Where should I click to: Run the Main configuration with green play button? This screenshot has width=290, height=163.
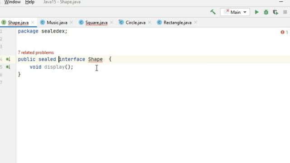256,12
